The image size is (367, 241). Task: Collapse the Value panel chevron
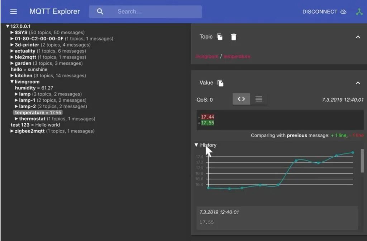(x=358, y=83)
